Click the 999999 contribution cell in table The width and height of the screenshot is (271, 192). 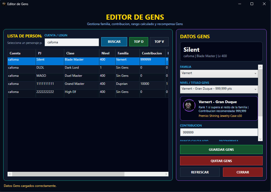[153, 61]
